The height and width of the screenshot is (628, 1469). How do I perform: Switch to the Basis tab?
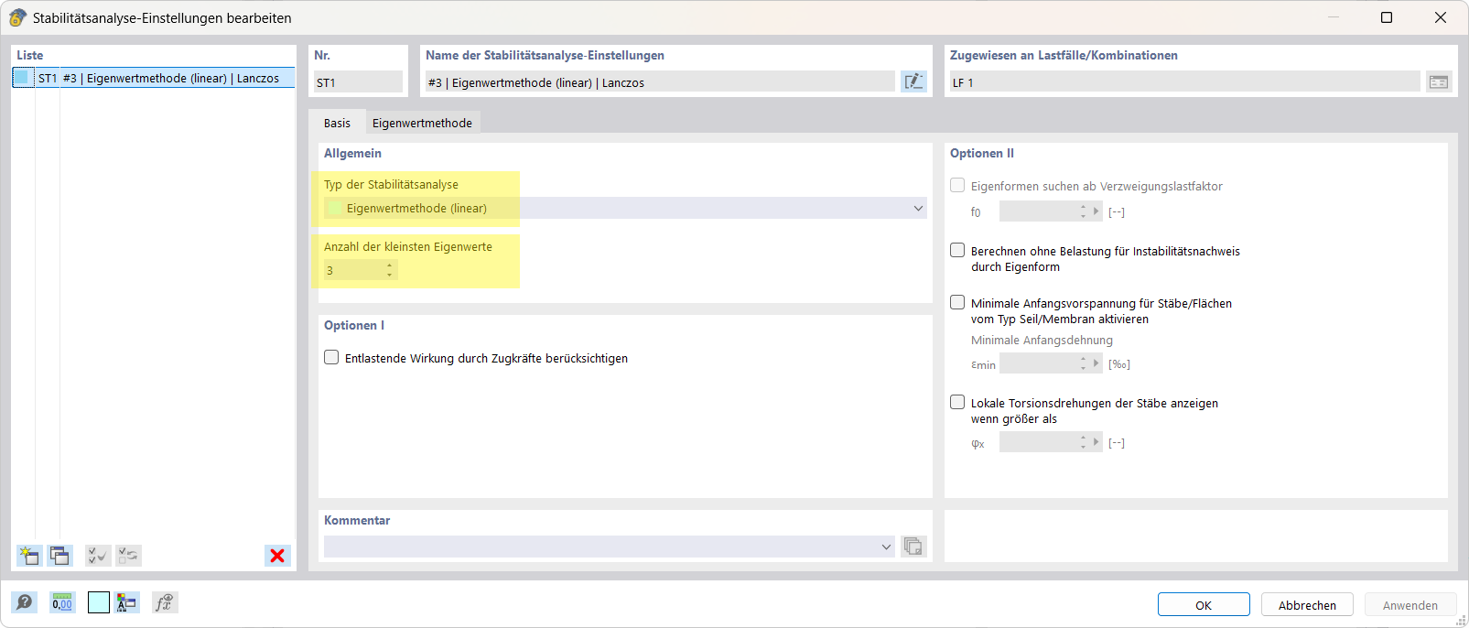point(337,123)
